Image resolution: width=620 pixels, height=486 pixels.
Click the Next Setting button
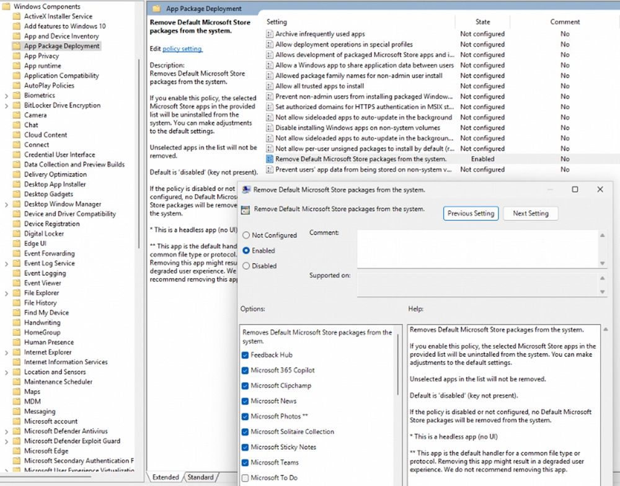tap(531, 213)
